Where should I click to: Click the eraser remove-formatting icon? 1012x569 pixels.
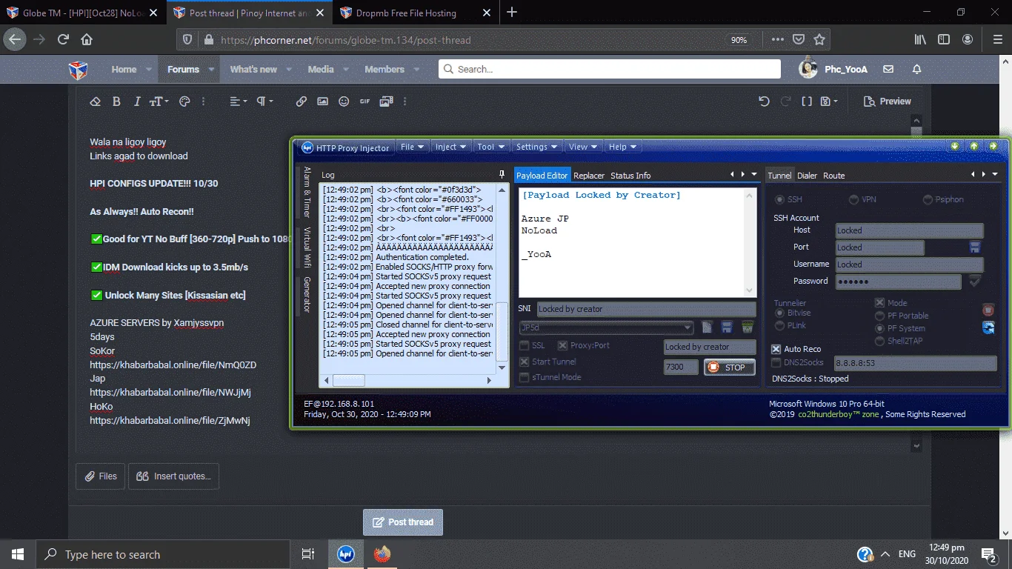[x=95, y=102]
